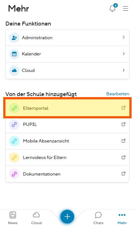Expand Cloud function chevron arrow
Viewport: 137px width, 227px height.
(x=124, y=71)
